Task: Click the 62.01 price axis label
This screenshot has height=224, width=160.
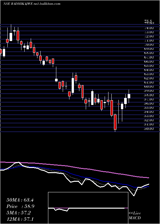Action: tap(149, 78)
